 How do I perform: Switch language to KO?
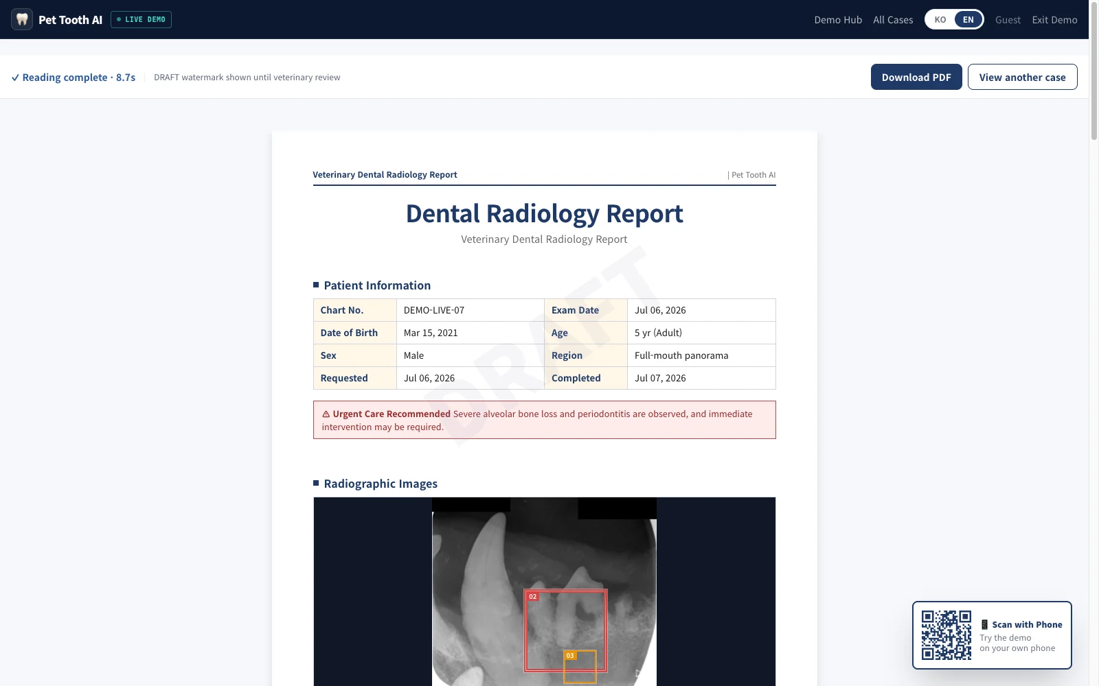pos(940,20)
